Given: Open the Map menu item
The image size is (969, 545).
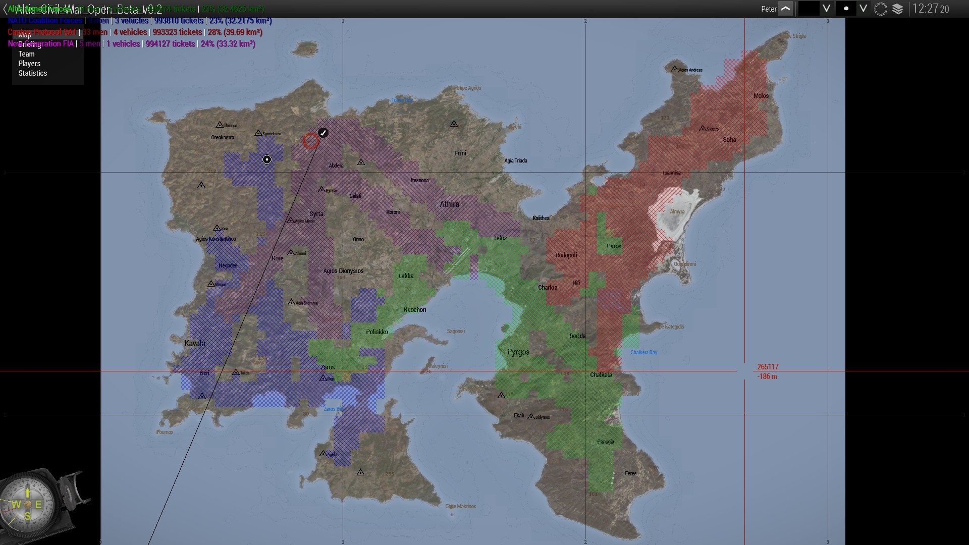Looking at the screenshot, I should (25, 35).
